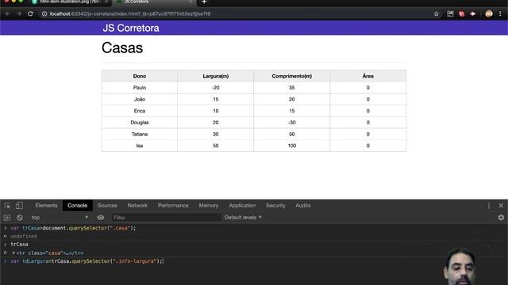The height and width of the screenshot is (285, 508).
Task: Click the Tatiana cell in the table
Action: (x=140, y=134)
